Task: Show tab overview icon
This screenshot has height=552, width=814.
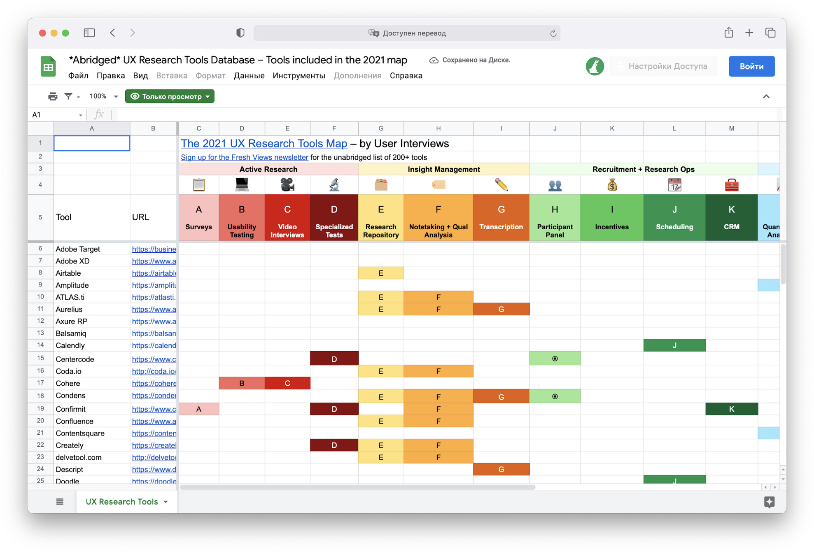Action: click(x=770, y=33)
